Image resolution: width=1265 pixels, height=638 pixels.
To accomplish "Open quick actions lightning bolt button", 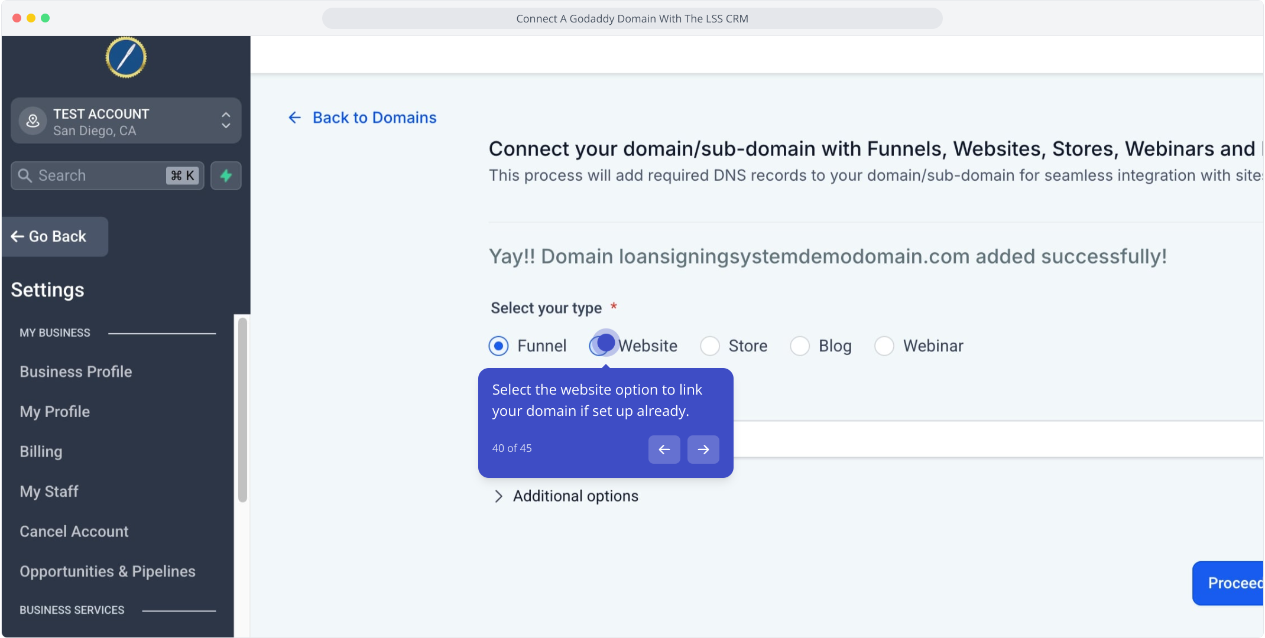I will tap(226, 175).
